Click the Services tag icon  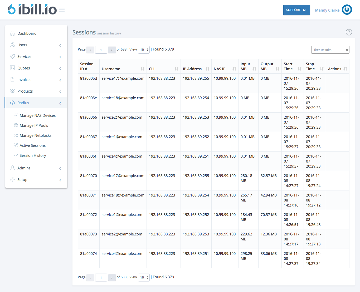(12, 56)
